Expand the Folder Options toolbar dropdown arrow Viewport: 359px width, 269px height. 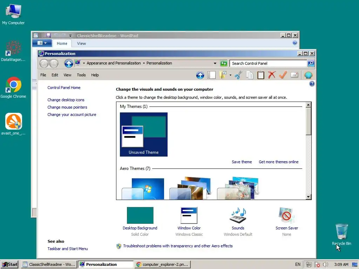[230, 75]
